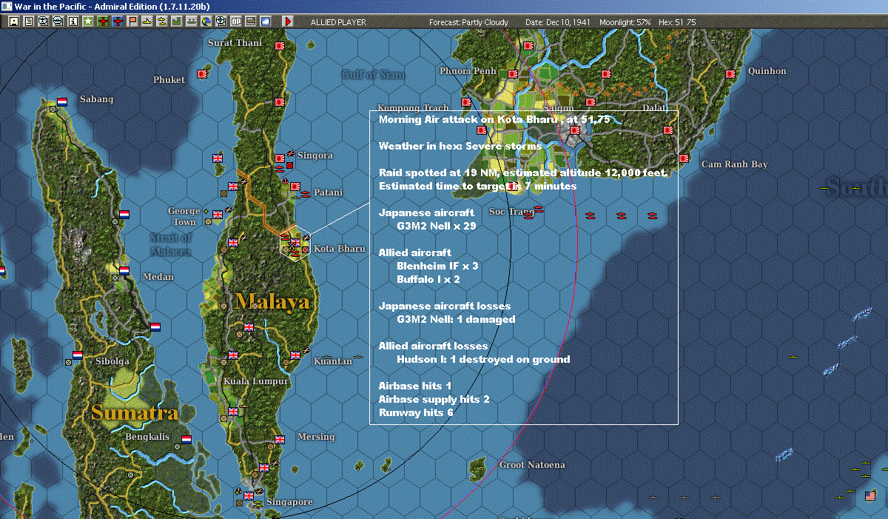This screenshot has height=519, width=888.
Task: Click fourth toolbar icon beside info button
Action: tap(58, 21)
